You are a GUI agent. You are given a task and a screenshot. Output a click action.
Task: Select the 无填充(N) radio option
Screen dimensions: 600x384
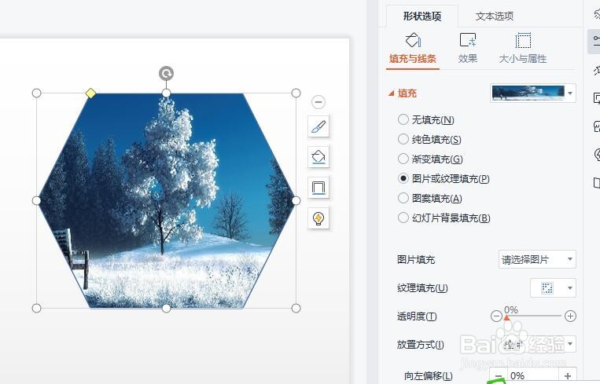tap(403, 119)
